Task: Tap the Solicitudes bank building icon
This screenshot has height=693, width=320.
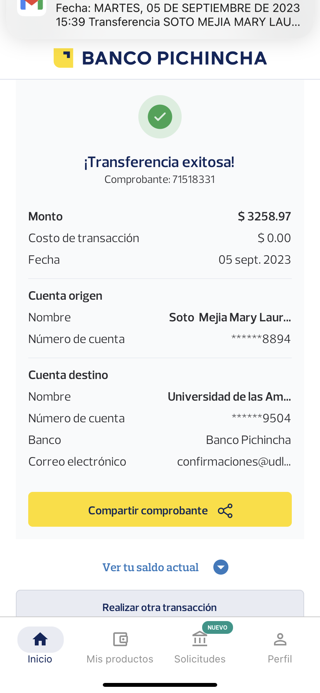Action: tap(200, 639)
